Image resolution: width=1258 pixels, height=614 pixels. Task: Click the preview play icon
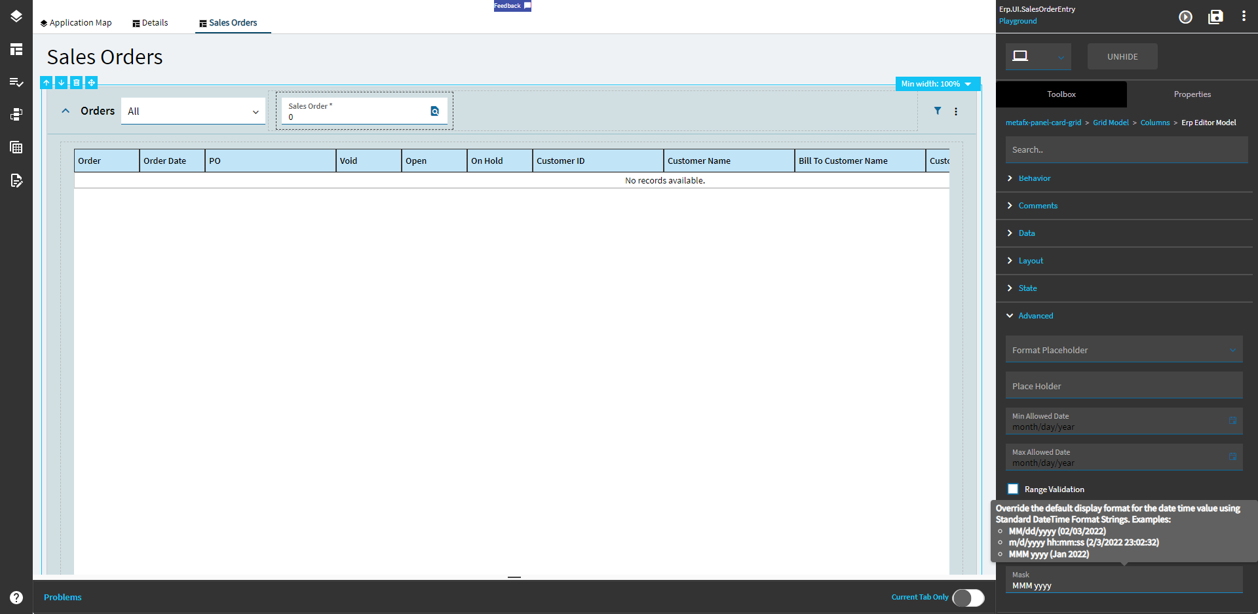point(1185,17)
